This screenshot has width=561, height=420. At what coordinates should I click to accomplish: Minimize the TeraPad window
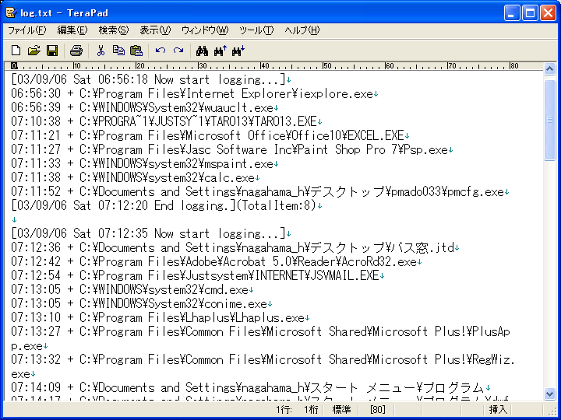(512, 13)
